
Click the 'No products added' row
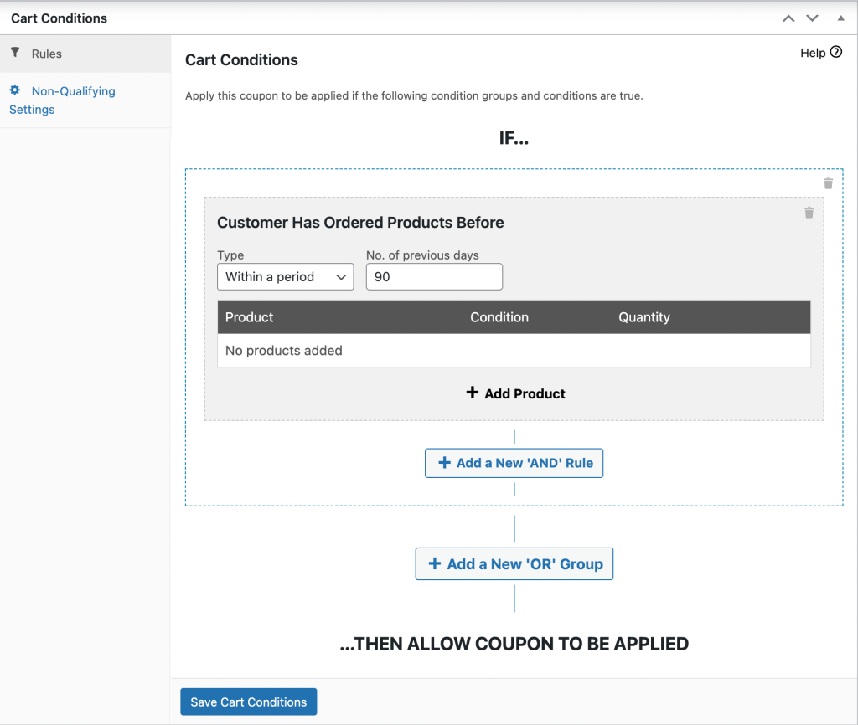tap(514, 351)
